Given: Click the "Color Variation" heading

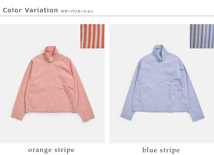Looking at the screenshot, I should pyautogui.click(x=30, y=10).
